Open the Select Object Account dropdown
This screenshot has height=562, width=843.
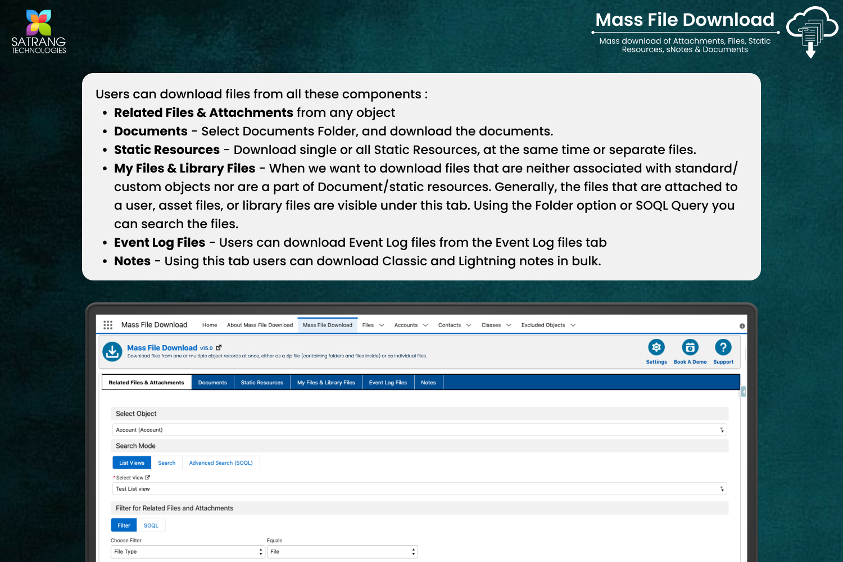click(x=419, y=430)
